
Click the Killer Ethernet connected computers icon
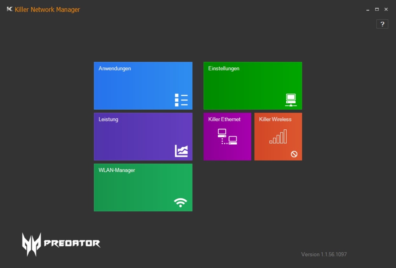(x=228, y=137)
